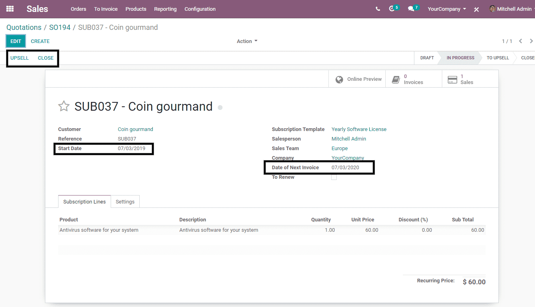535x307 pixels.
Task: Toggle the favorite star next to SUB037
Action: pos(64,106)
